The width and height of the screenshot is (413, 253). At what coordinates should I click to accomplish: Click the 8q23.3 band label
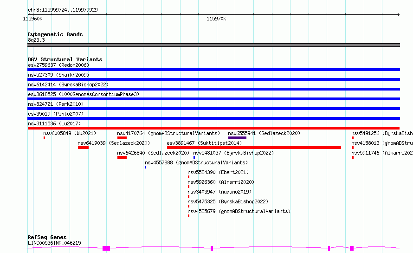pyautogui.click(x=36, y=40)
